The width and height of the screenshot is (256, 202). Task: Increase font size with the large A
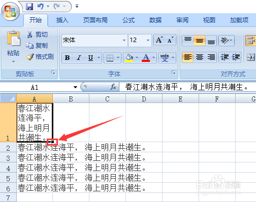[x=159, y=40]
